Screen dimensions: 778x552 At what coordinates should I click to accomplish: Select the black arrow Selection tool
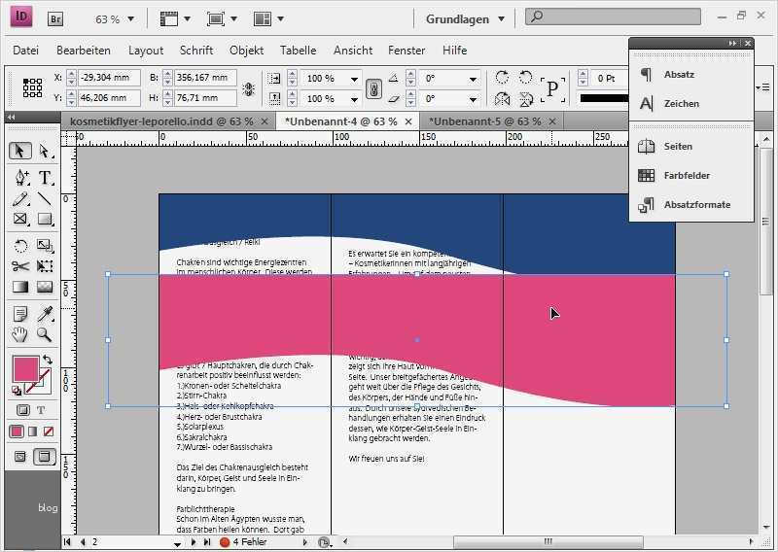pos(19,151)
